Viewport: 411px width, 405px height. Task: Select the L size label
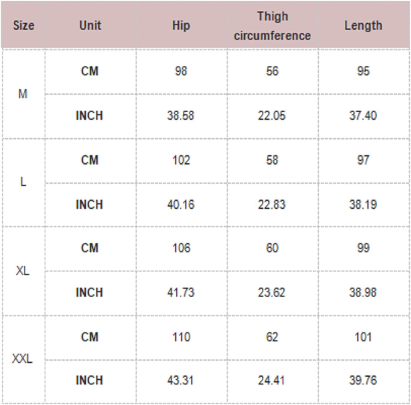23,182
